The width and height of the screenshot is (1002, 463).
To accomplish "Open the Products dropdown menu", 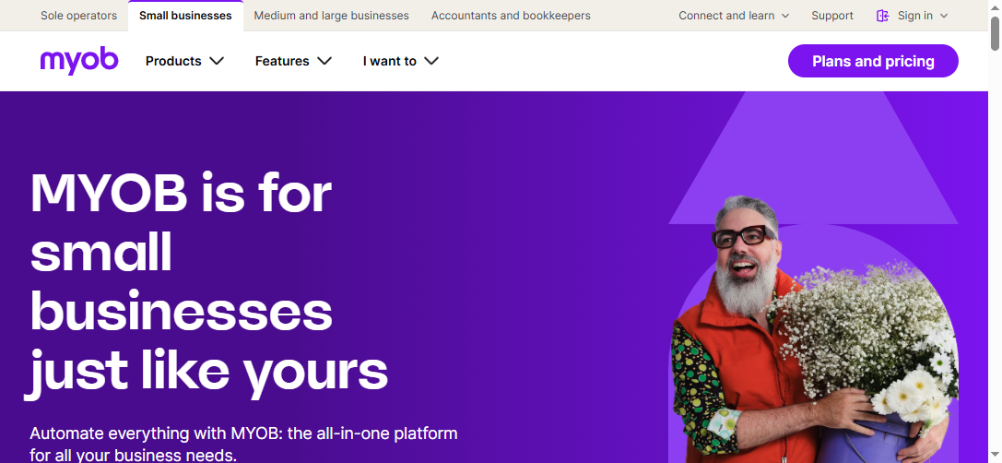I will coord(184,62).
